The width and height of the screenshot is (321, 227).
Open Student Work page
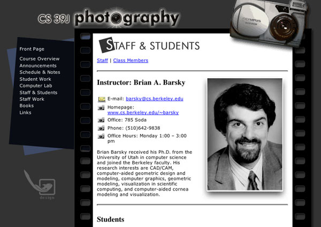(35, 79)
